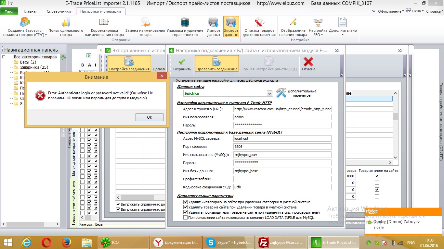The width and height of the screenshot is (444, 249).
Task: Switch to the Справочники ribbon tab
Action: coord(59,11)
